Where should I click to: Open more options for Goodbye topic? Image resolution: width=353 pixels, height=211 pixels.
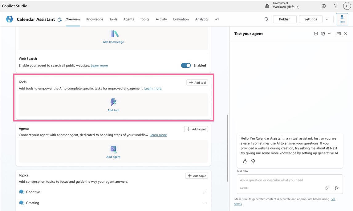(204, 192)
